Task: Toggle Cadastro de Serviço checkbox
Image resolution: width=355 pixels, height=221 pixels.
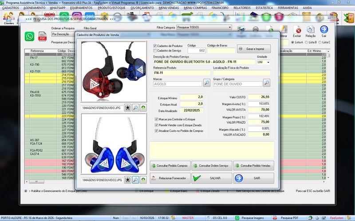Action: (x=155, y=50)
